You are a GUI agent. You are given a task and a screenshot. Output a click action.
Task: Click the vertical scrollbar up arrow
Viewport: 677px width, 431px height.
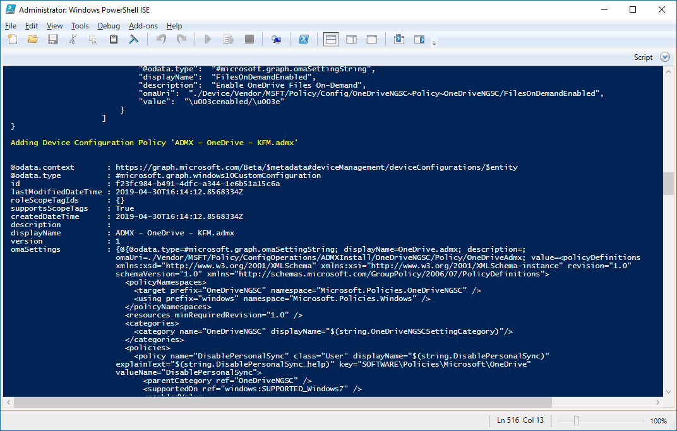point(668,71)
